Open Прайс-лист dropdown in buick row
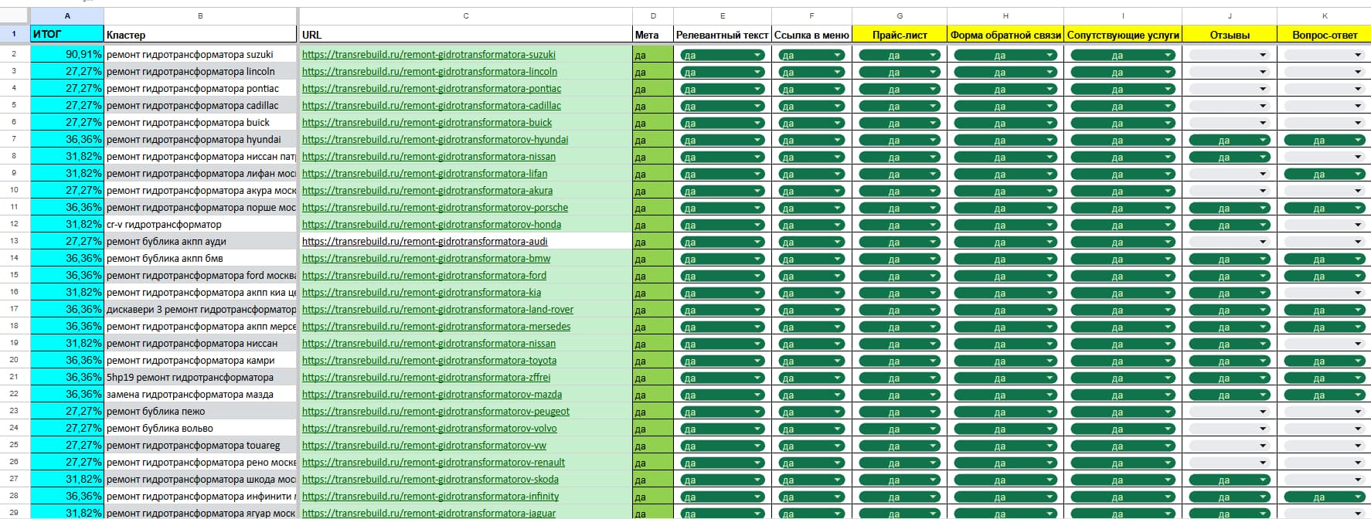The image size is (1371, 519). 900,123
